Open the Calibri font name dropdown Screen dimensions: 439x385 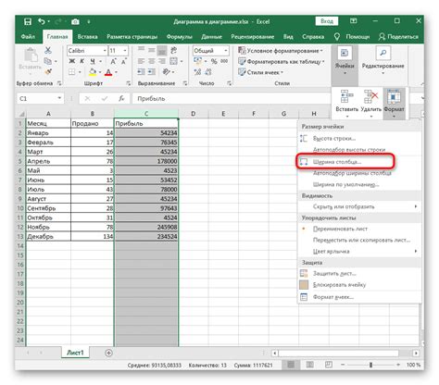[105, 51]
